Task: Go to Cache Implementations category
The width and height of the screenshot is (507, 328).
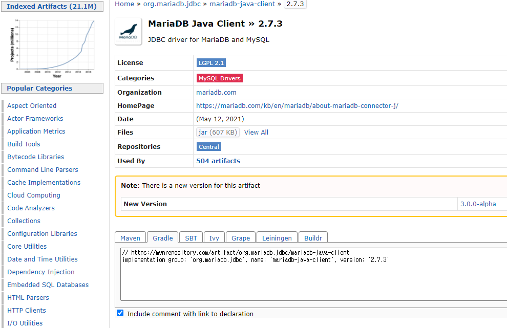Action: pyautogui.click(x=44, y=183)
